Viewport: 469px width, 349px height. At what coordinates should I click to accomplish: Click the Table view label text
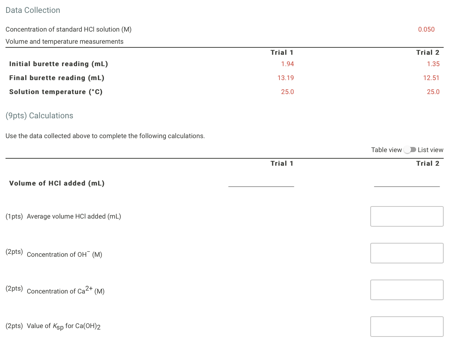click(x=386, y=150)
